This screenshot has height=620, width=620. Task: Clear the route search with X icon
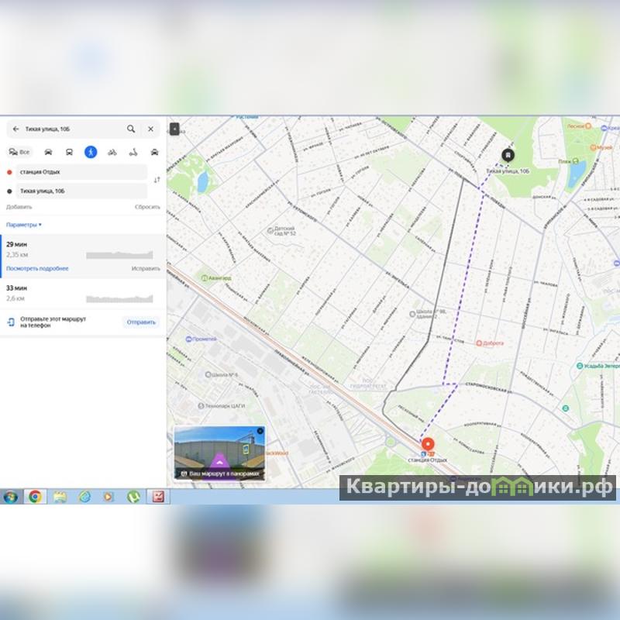click(150, 129)
